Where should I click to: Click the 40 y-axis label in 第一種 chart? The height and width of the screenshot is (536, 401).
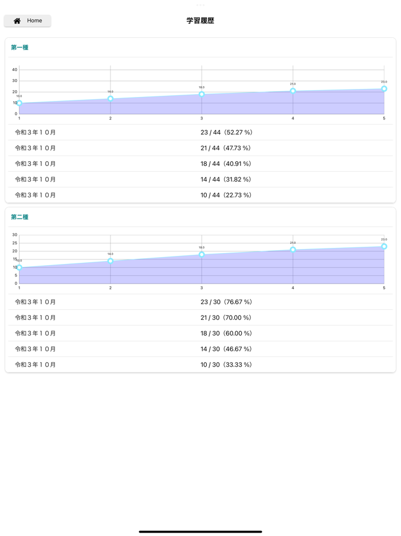pos(15,70)
